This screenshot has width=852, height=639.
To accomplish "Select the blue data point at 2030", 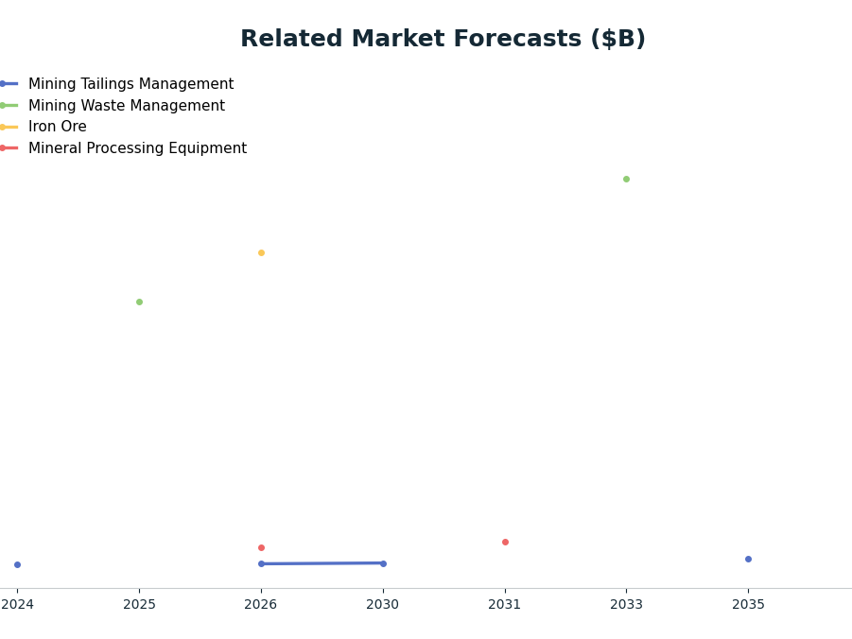I will click(x=384, y=563).
